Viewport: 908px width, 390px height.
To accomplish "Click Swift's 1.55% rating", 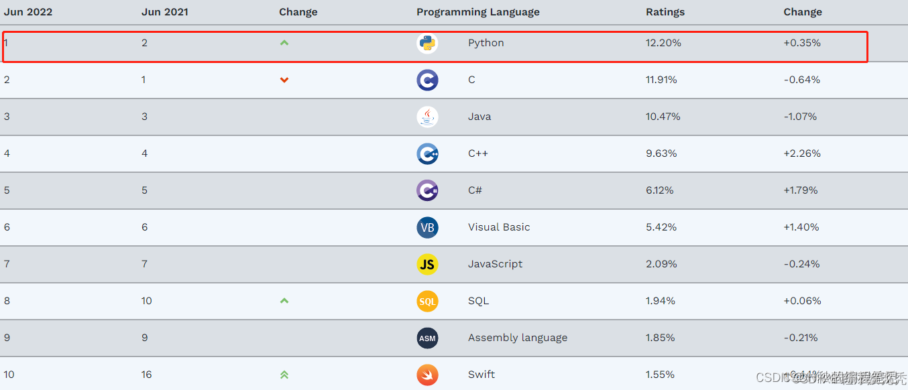I will pyautogui.click(x=661, y=375).
